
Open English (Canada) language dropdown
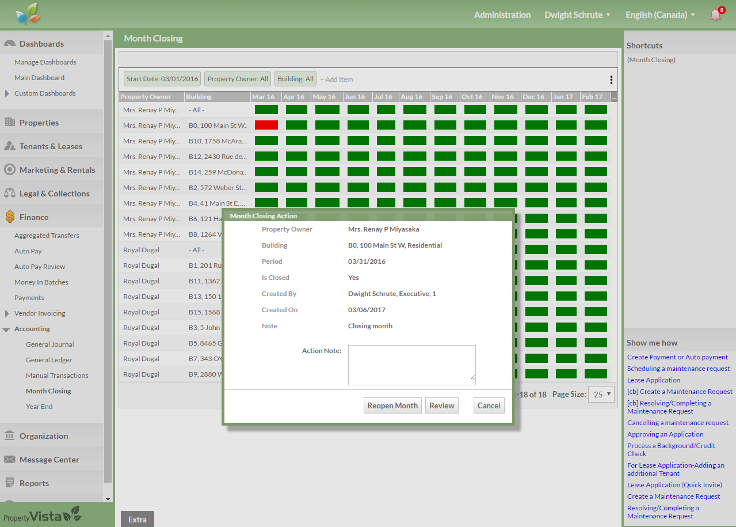[660, 15]
